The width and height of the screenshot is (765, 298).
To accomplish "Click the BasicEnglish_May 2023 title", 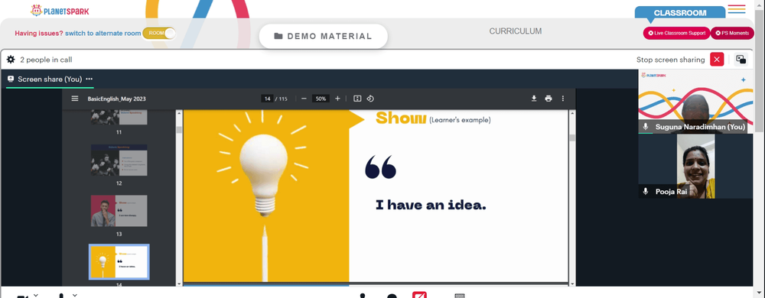I will [116, 99].
